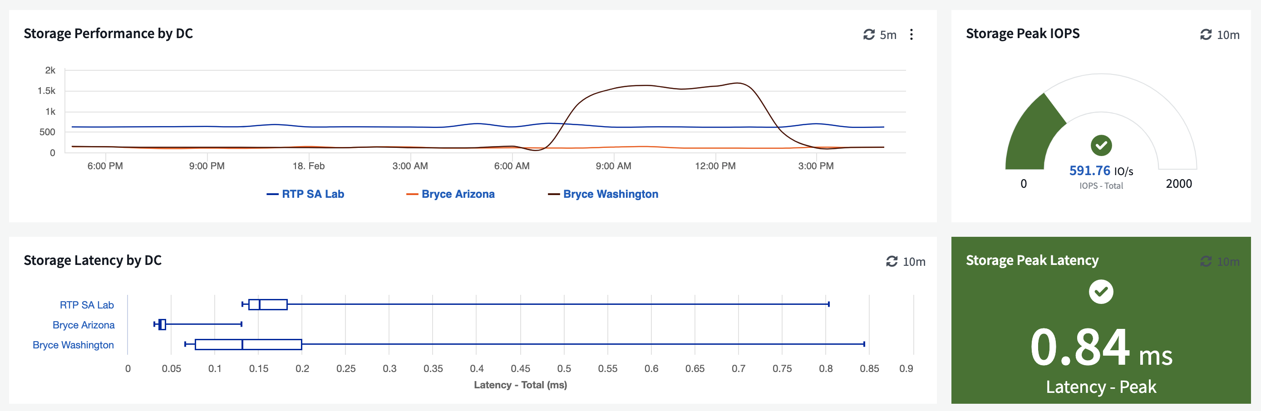
Task: Click green checkmark in IOPS gauge
Action: click(1101, 145)
